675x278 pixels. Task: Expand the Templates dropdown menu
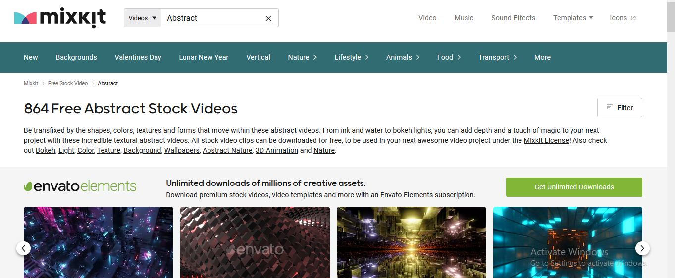[573, 18]
